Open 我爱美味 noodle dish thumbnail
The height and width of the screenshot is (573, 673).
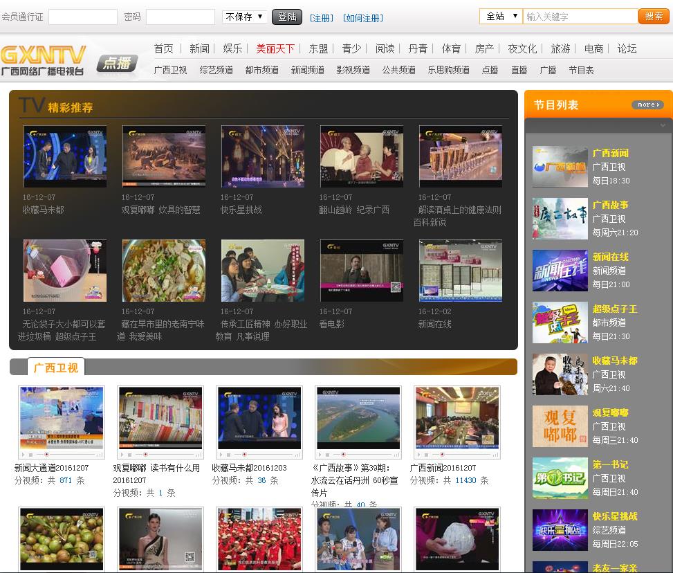click(x=164, y=271)
